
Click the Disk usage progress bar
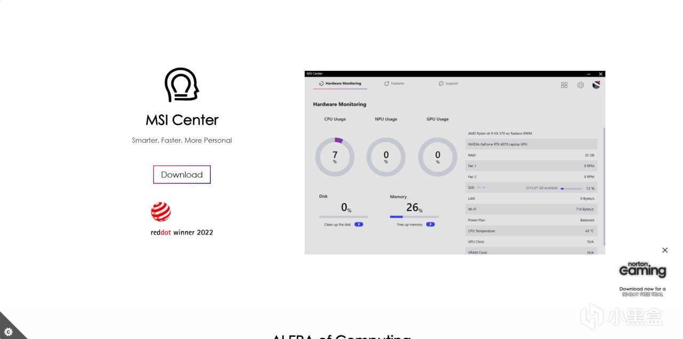click(x=344, y=217)
